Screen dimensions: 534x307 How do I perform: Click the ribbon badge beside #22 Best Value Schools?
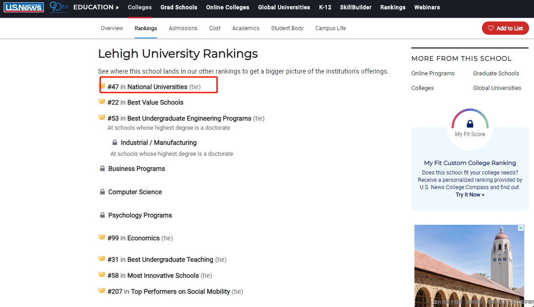101,101
